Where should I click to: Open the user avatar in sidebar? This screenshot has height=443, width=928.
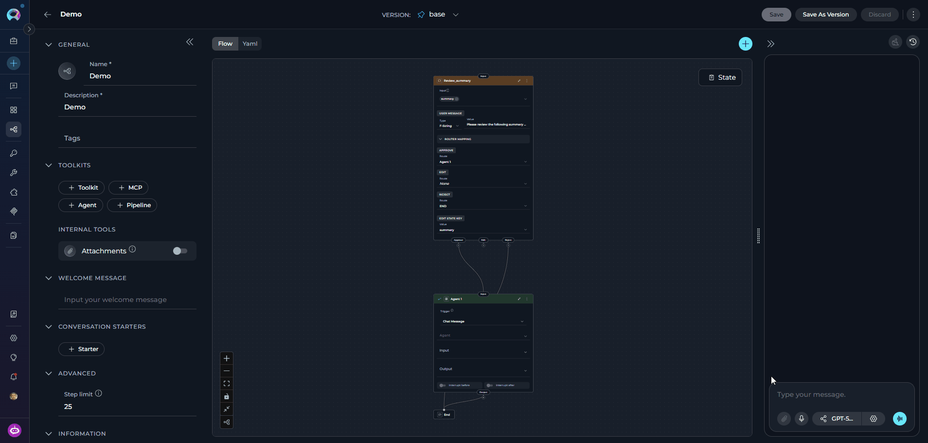14,396
